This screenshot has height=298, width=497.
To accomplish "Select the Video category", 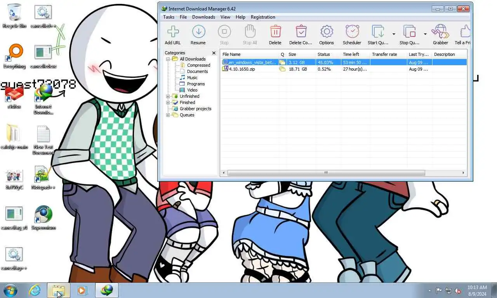I will [x=192, y=90].
